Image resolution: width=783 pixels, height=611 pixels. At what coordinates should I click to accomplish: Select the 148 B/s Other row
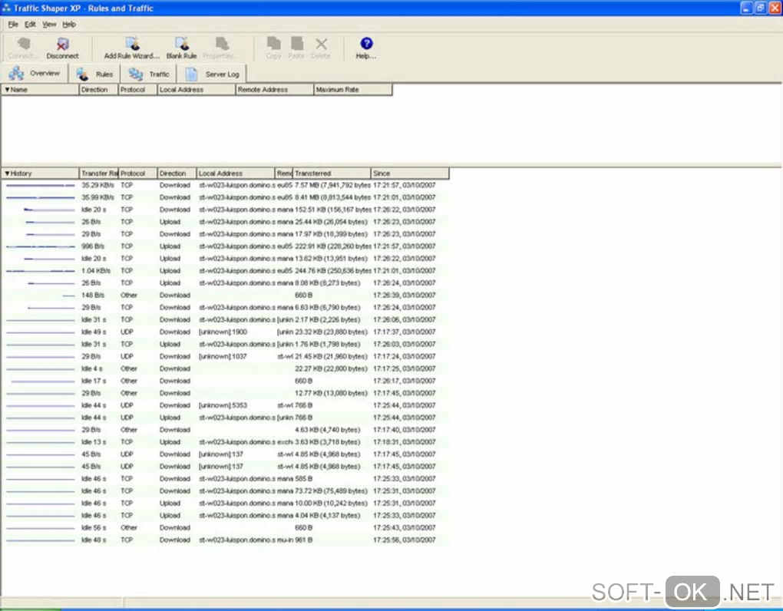click(x=225, y=295)
